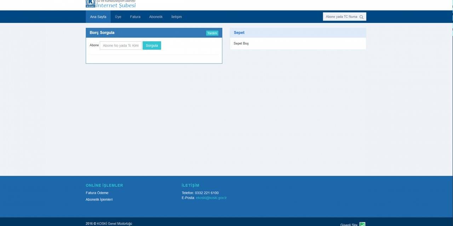The height and width of the screenshot is (226, 453).
Task: Click the Telefon number in the footer
Action: point(206,193)
